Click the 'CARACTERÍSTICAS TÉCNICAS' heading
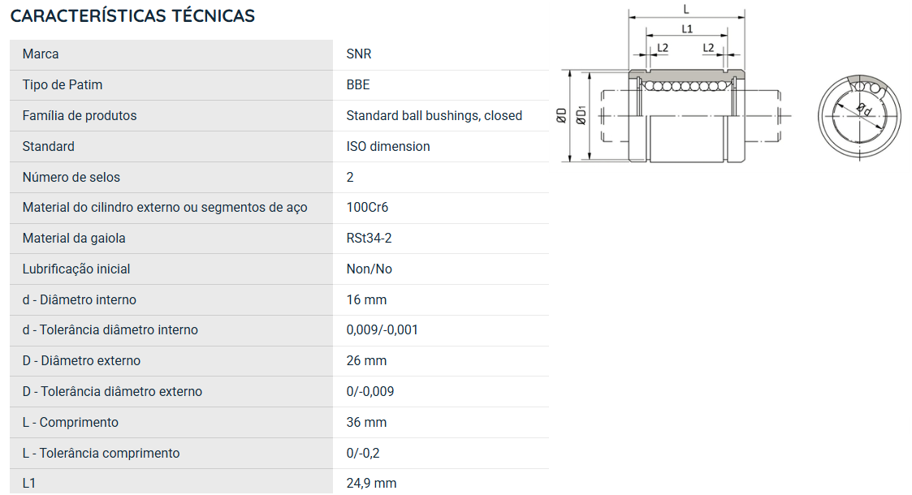Viewport: 912px width, 495px height. (x=132, y=15)
